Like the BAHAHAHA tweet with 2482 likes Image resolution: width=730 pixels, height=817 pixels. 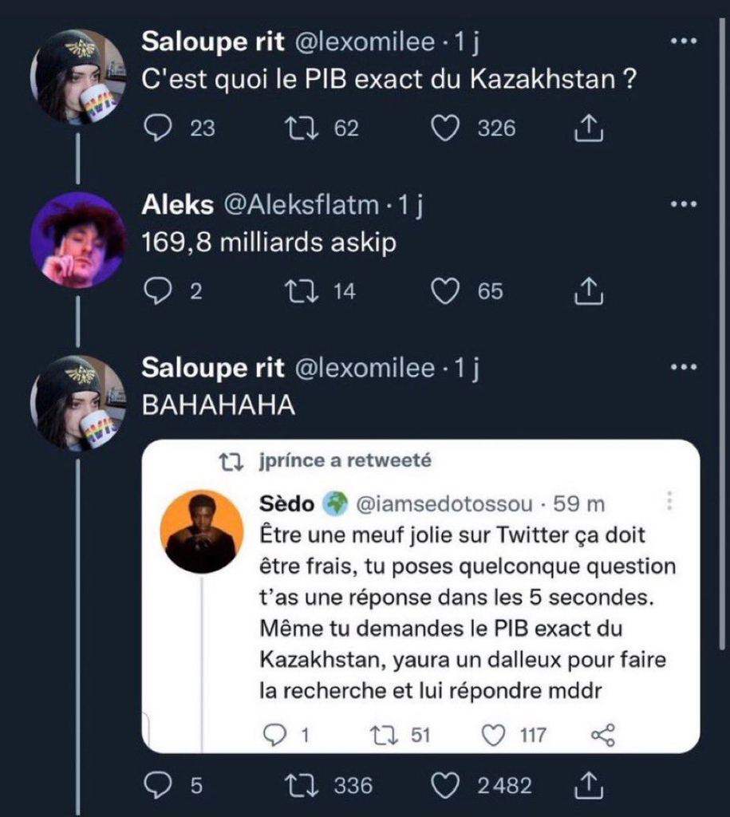coord(444,786)
